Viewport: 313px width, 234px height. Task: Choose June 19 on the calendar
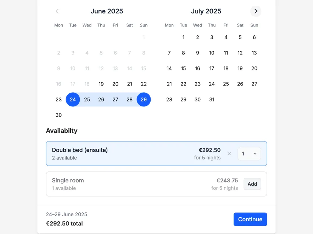pos(101,84)
